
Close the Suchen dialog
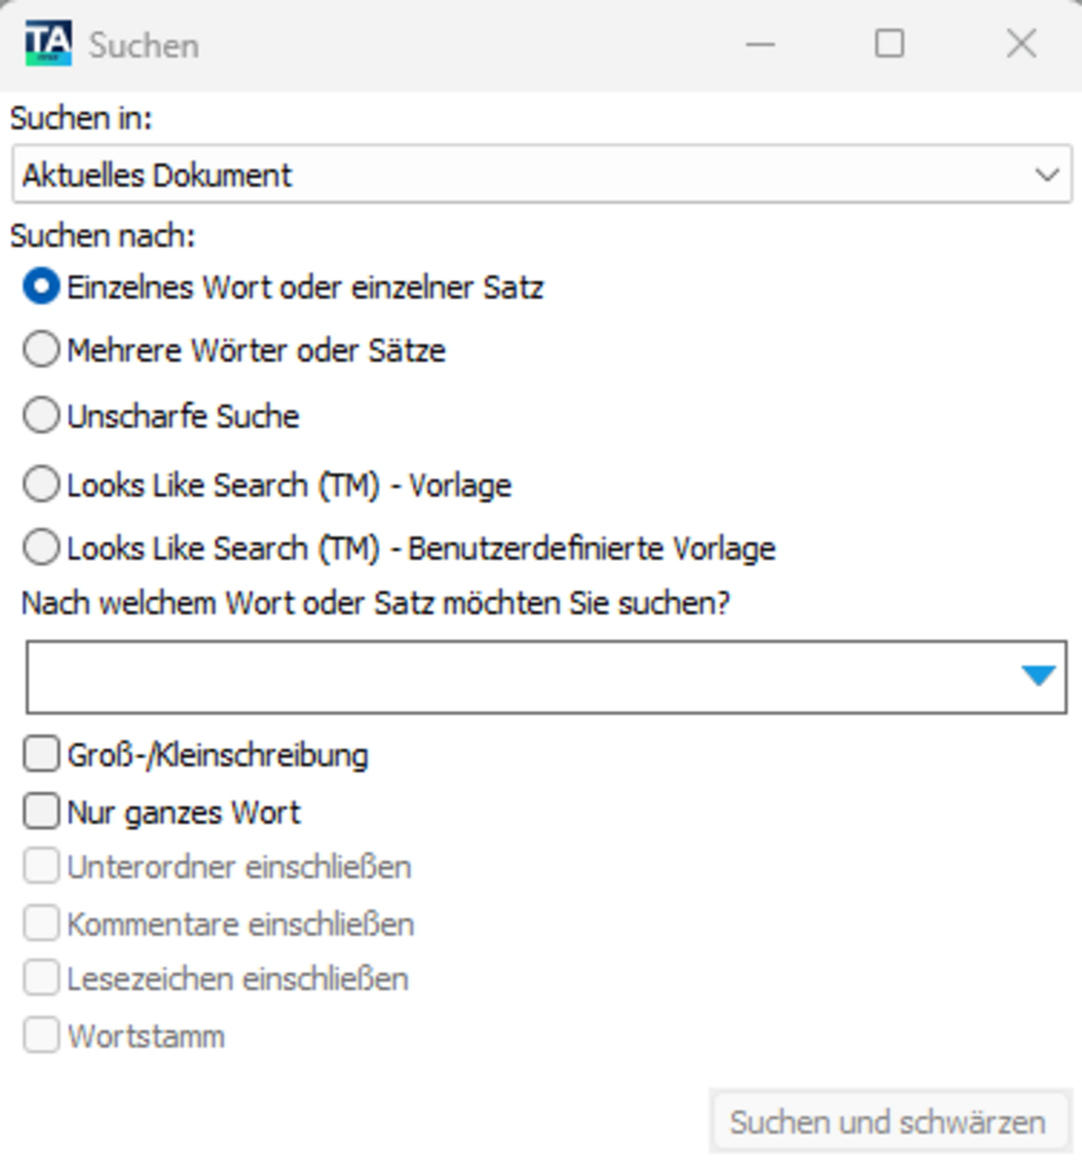1021,44
